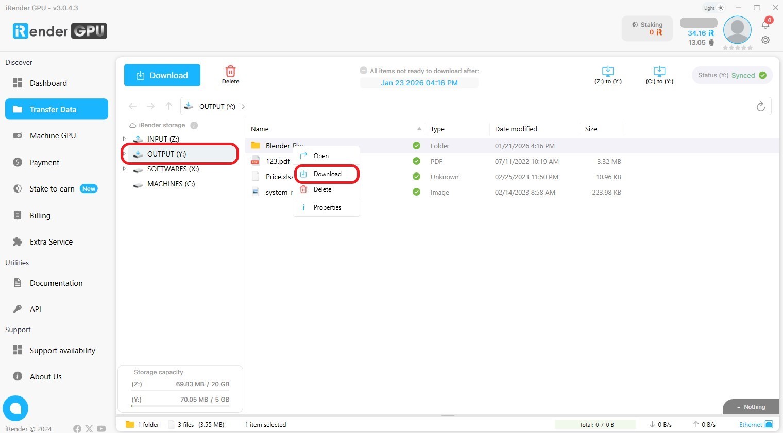Expand the INPUT (Z:) tree node

coord(124,139)
